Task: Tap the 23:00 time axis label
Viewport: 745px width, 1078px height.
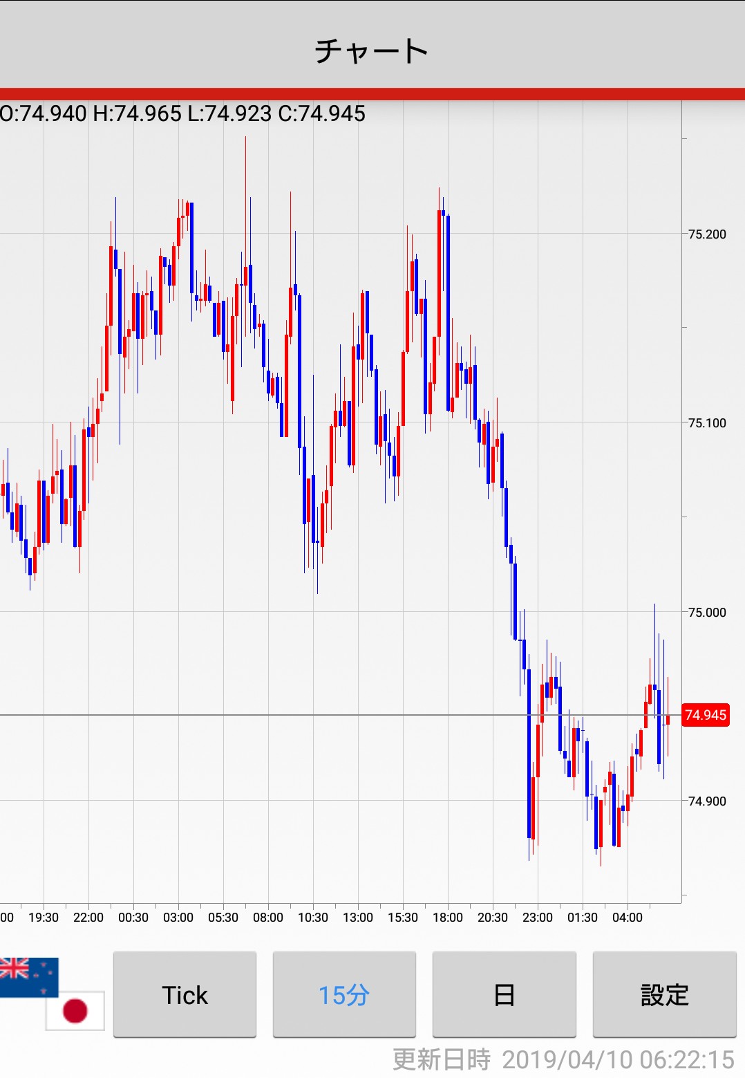Action: coord(538,918)
